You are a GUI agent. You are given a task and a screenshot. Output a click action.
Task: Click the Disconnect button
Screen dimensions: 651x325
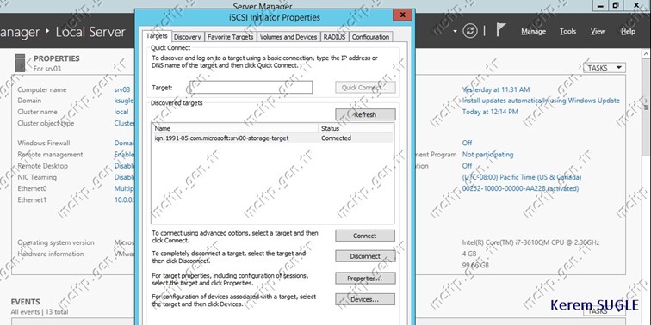click(365, 256)
